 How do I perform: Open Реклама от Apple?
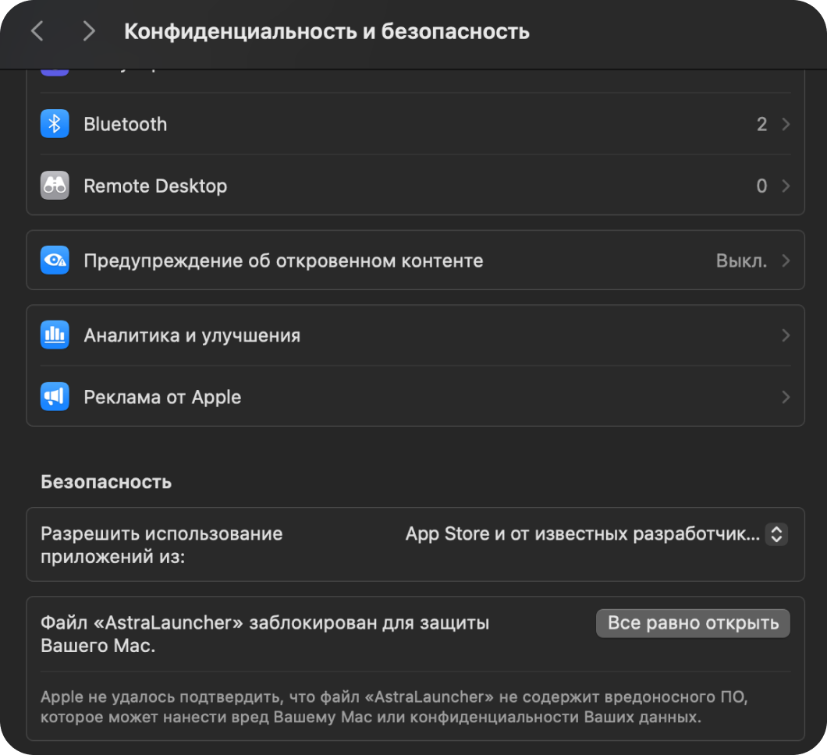416,396
